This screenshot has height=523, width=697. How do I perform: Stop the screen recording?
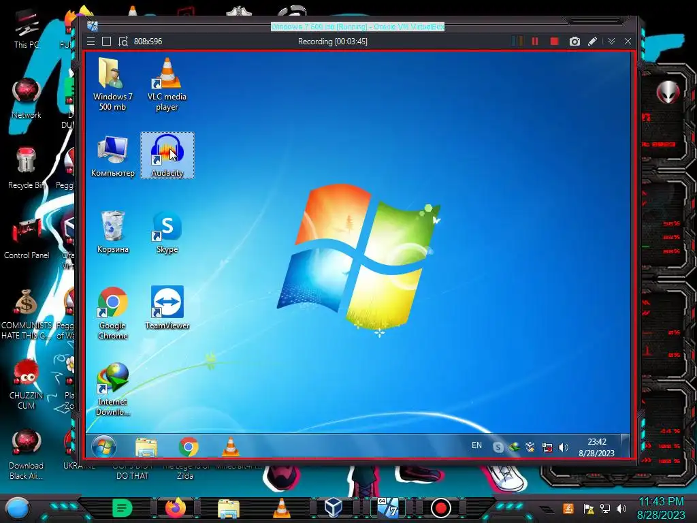(x=554, y=42)
